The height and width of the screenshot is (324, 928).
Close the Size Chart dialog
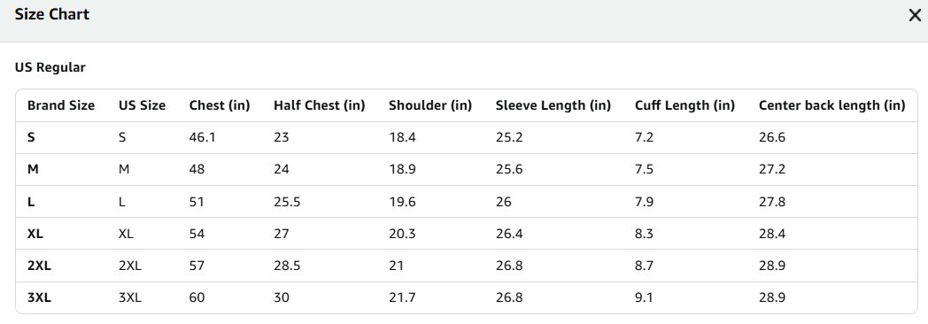[915, 15]
